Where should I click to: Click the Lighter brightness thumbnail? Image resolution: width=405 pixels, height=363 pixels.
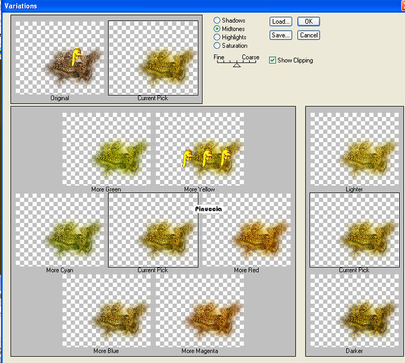tap(354, 149)
